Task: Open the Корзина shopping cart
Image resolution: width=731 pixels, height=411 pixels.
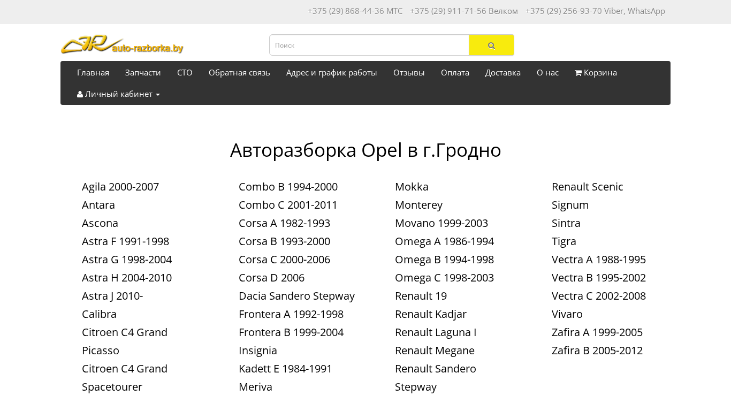Action: 596,73
